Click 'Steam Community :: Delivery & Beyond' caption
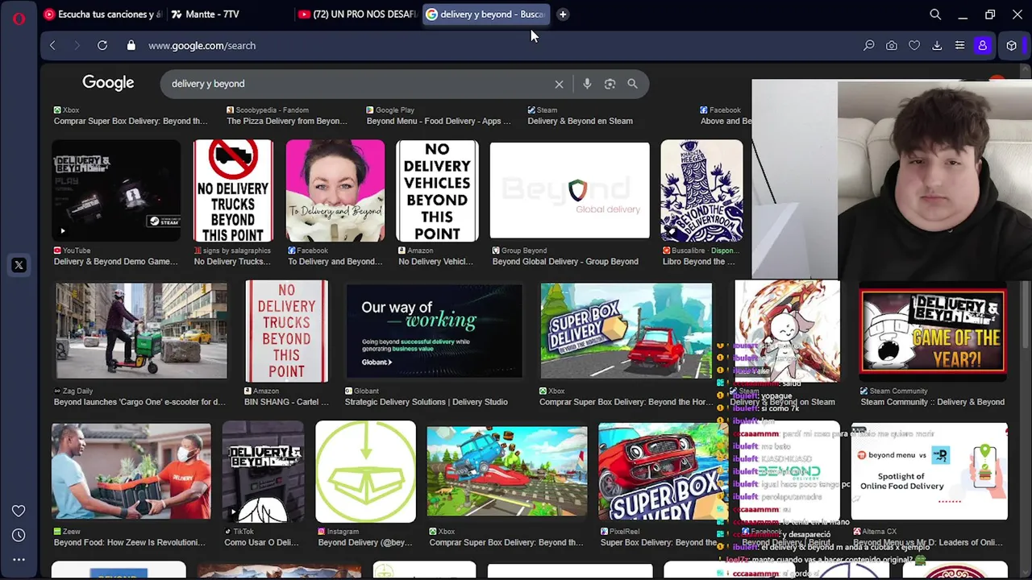Image resolution: width=1032 pixels, height=580 pixels. click(933, 402)
